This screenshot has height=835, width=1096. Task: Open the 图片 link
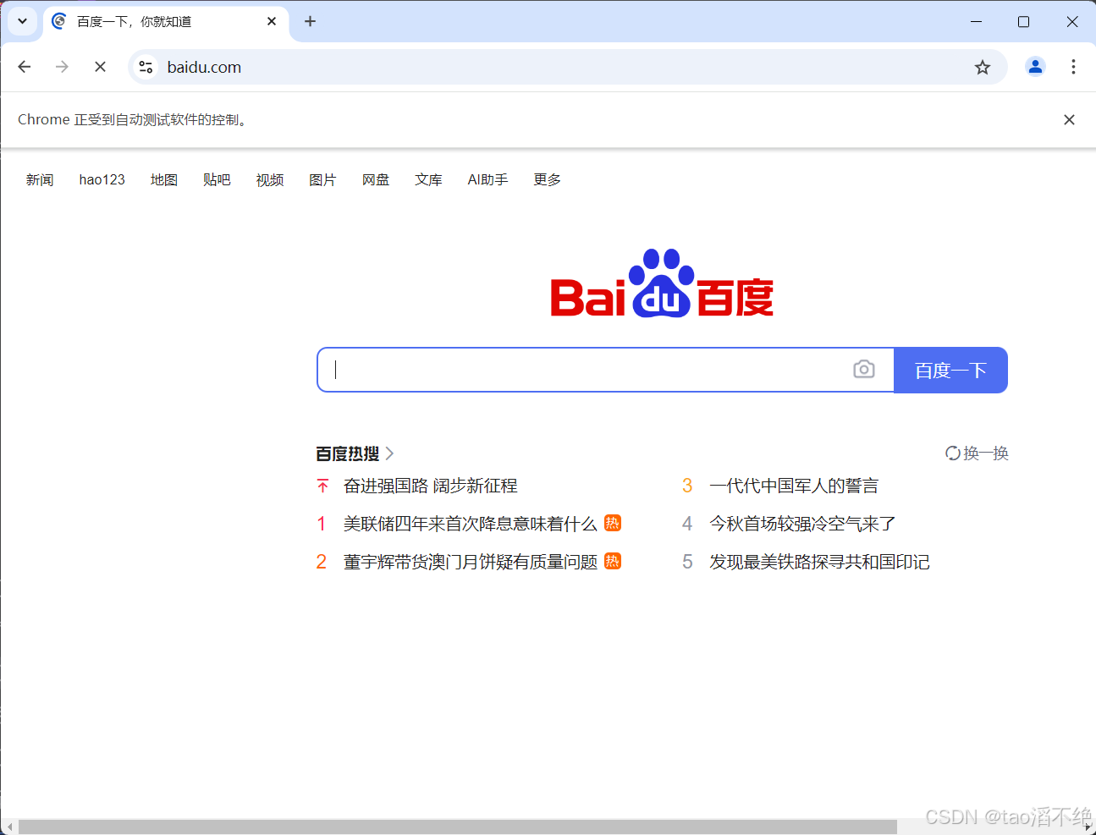pos(322,180)
